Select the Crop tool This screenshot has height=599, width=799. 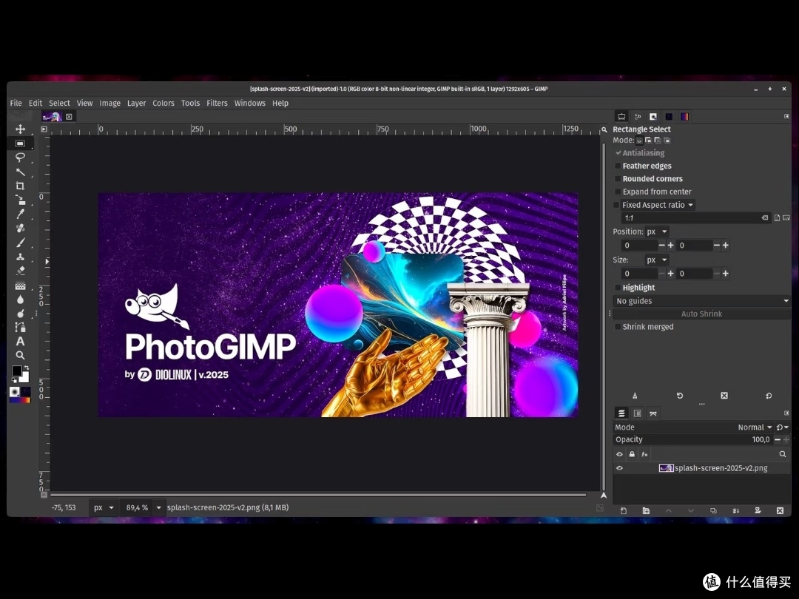point(21,186)
